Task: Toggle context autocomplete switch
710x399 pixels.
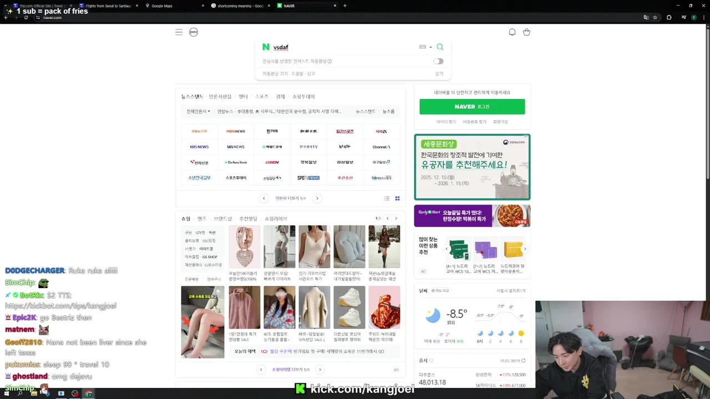Action: pos(439,62)
